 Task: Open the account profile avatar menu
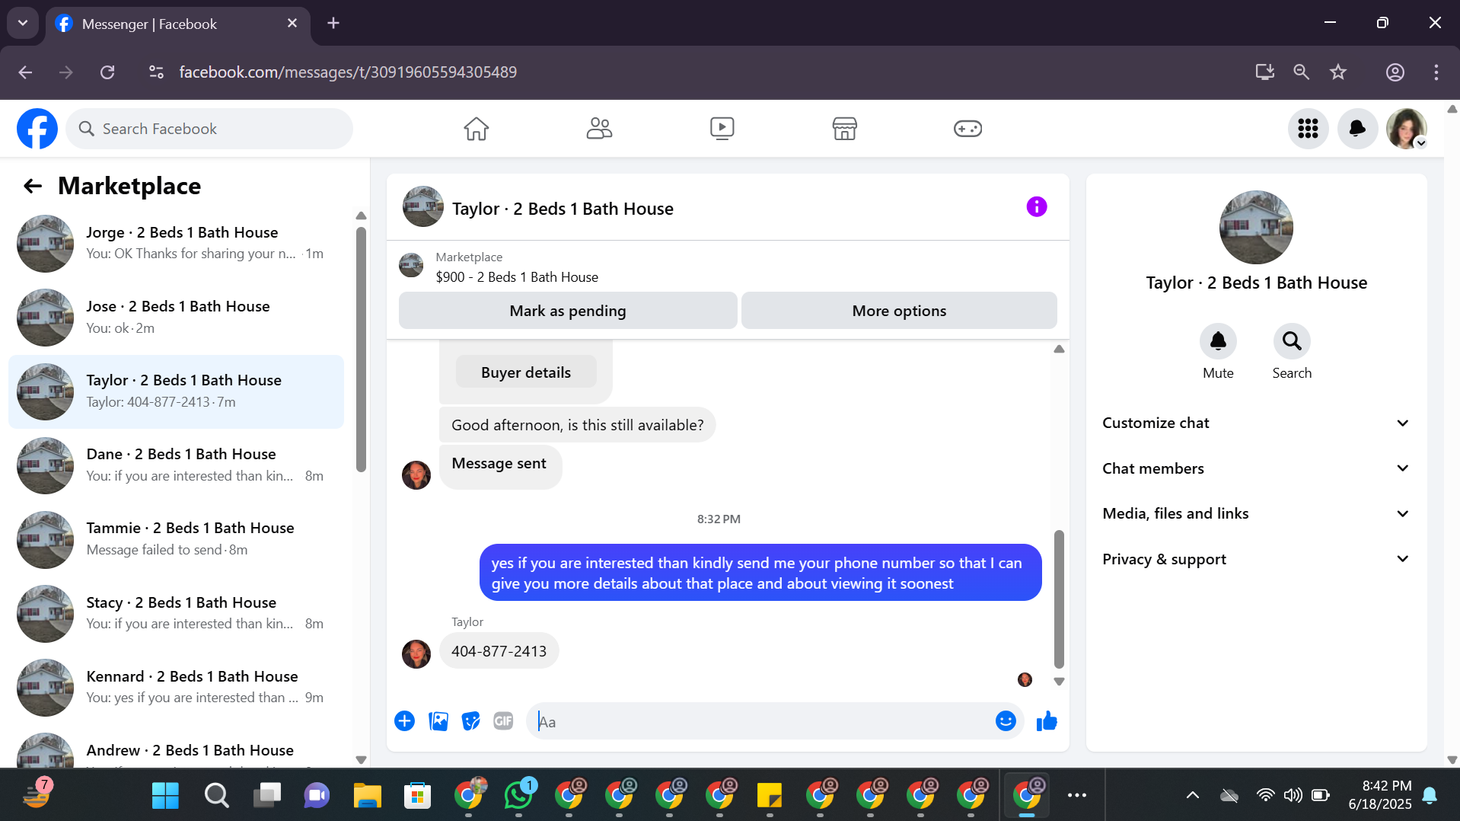(x=1407, y=129)
